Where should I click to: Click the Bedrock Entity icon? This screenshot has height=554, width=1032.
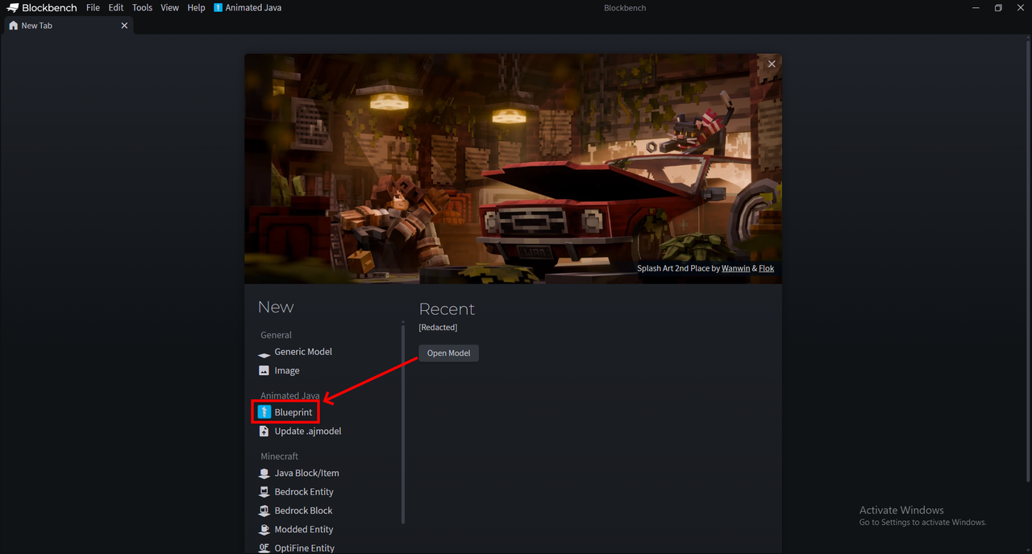click(264, 492)
